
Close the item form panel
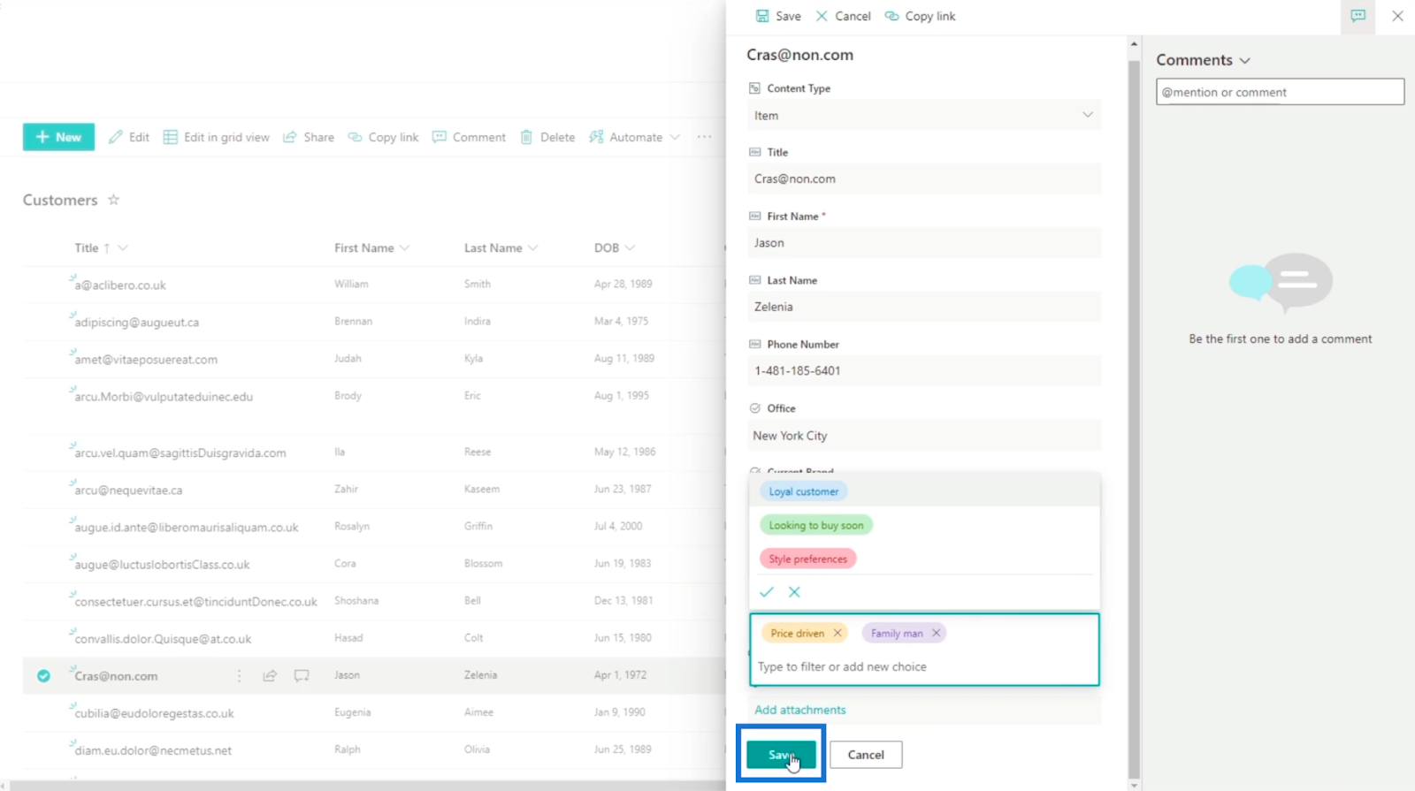point(1397,16)
